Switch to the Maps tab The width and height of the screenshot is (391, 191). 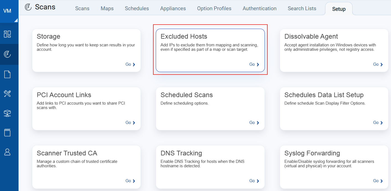[x=107, y=8]
